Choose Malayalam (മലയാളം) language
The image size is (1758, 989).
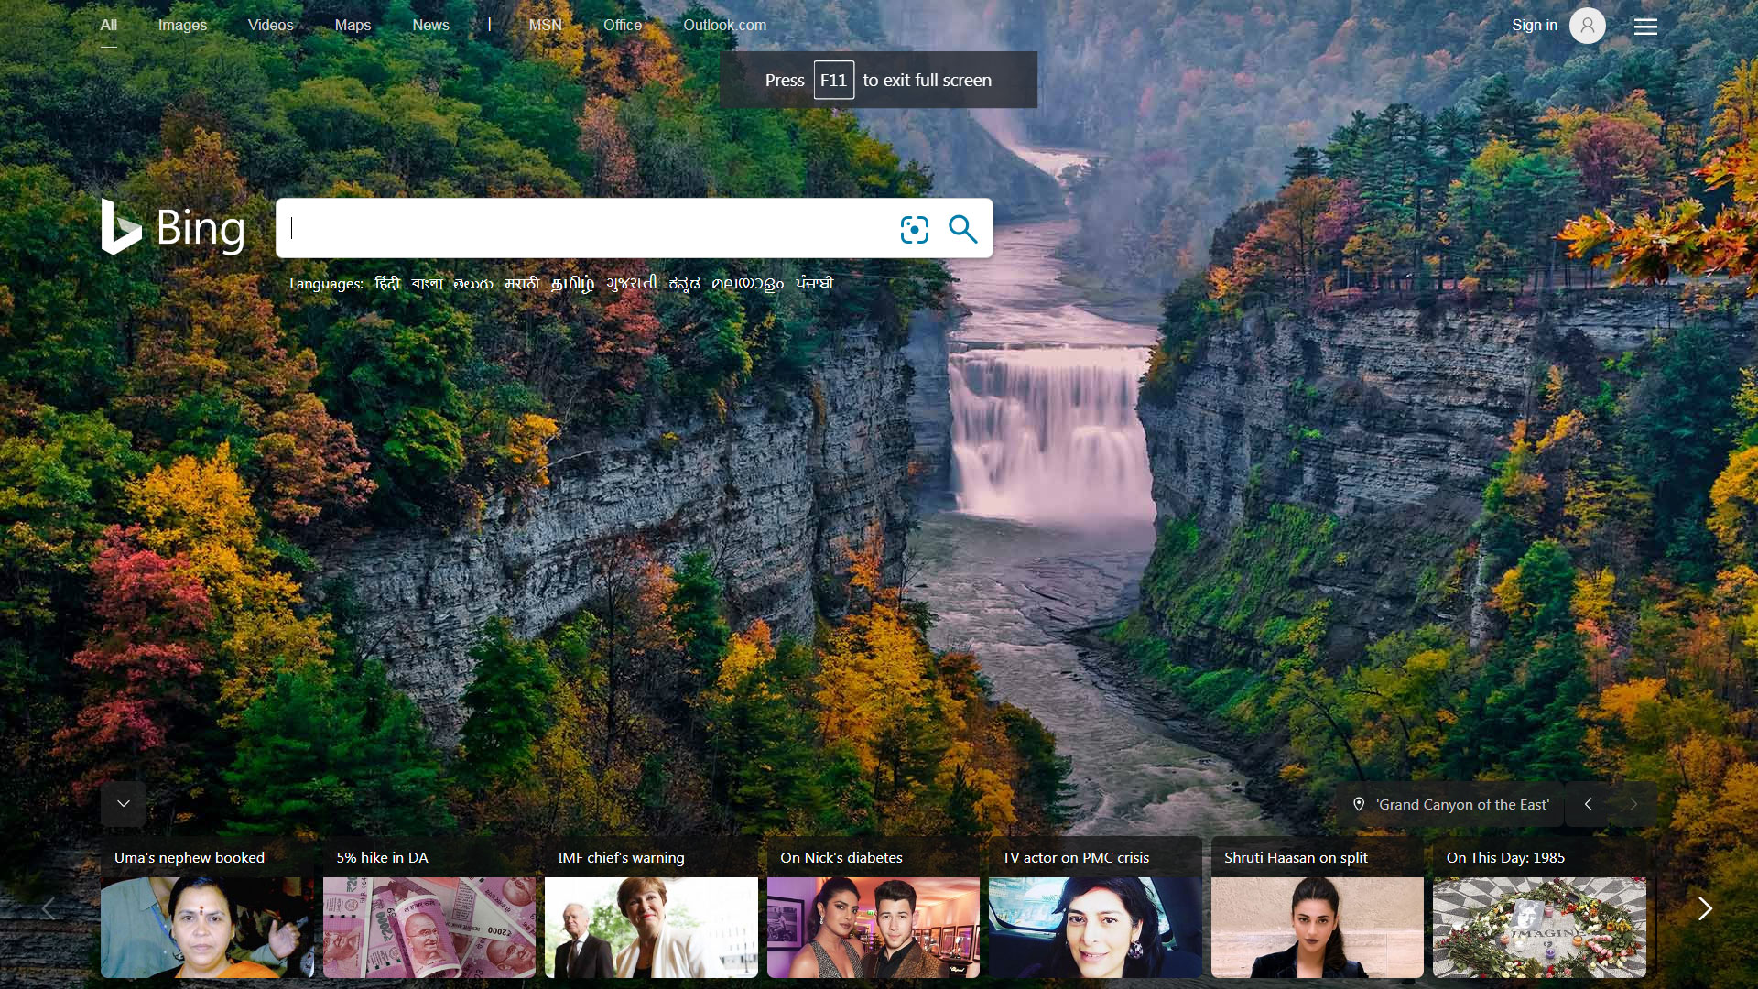click(747, 284)
